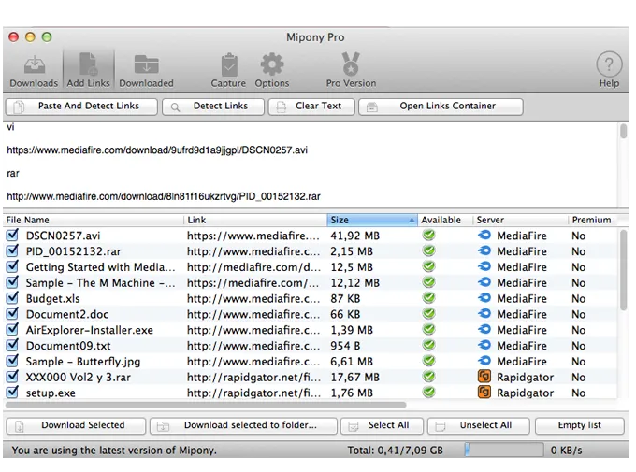Select the Budget.xls file name

click(x=52, y=298)
